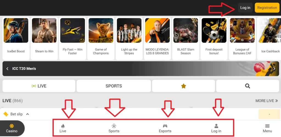Screen dimensions: 281x137
Task: Open Esports via the gamepad icon
Action: click(x=165, y=126)
